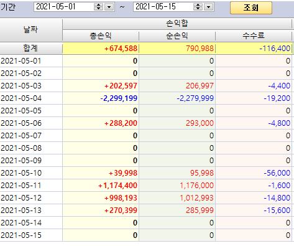The image size is (294, 246).
Task: Click the -56,000 fee cell
Action: (254, 173)
